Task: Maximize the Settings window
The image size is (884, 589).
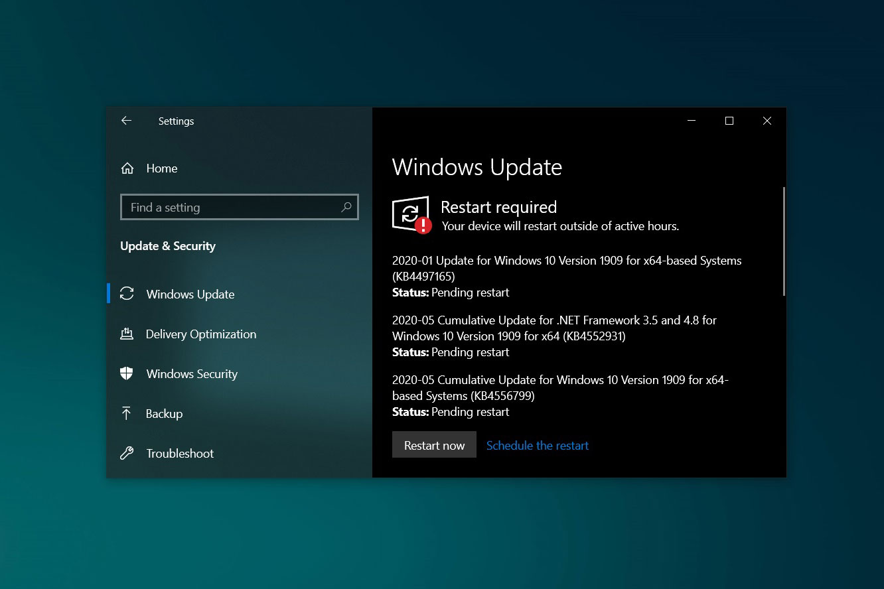Action: tap(729, 121)
